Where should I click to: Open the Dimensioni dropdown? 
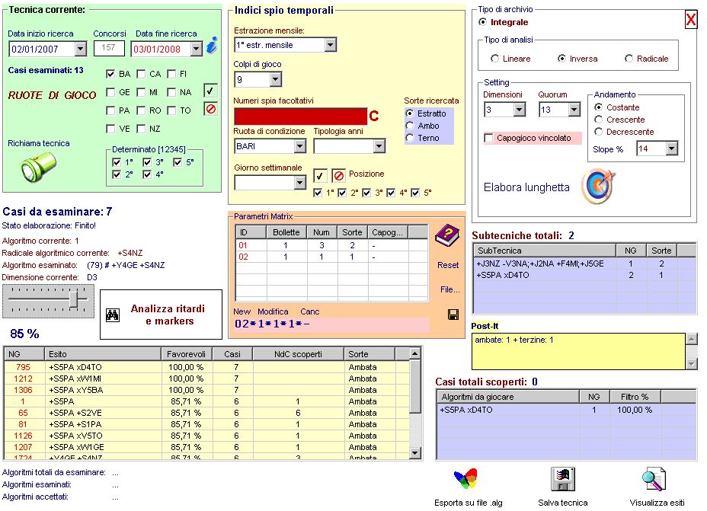pyautogui.click(x=520, y=110)
